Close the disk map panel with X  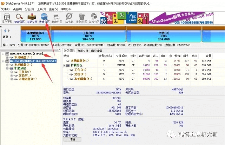coord(1,27)
